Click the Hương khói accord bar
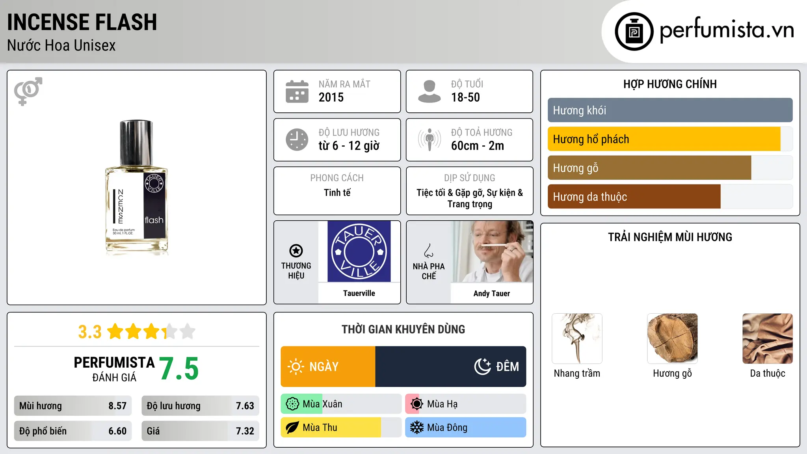 tap(670, 110)
